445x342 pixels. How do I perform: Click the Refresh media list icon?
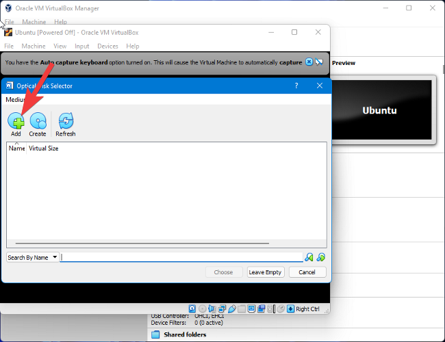[66, 121]
